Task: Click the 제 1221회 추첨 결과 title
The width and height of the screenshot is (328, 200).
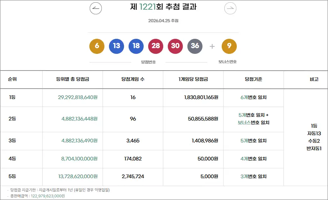Action: (163, 7)
